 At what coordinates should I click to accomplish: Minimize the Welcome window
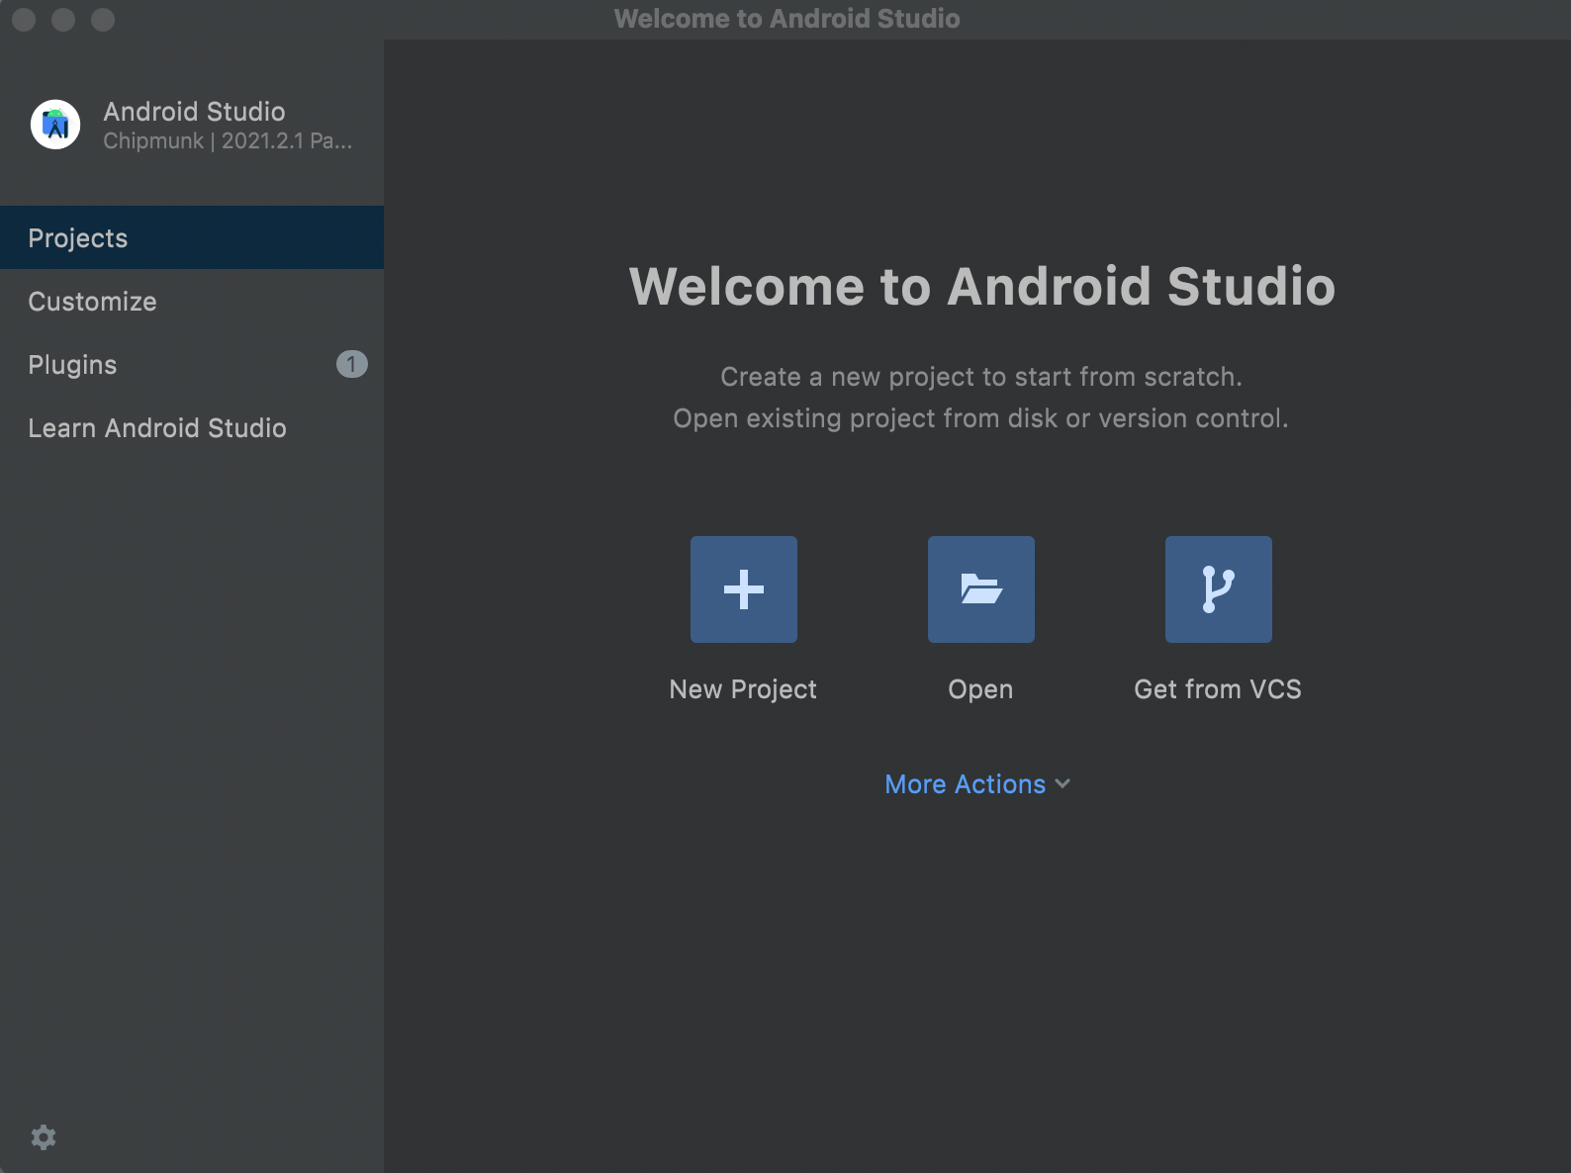point(63,20)
